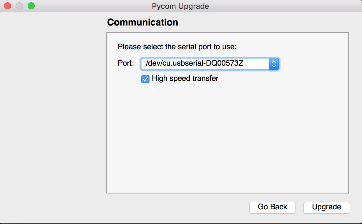Click 'Please select the serial port' instruction text
362x224 pixels.
[177, 47]
